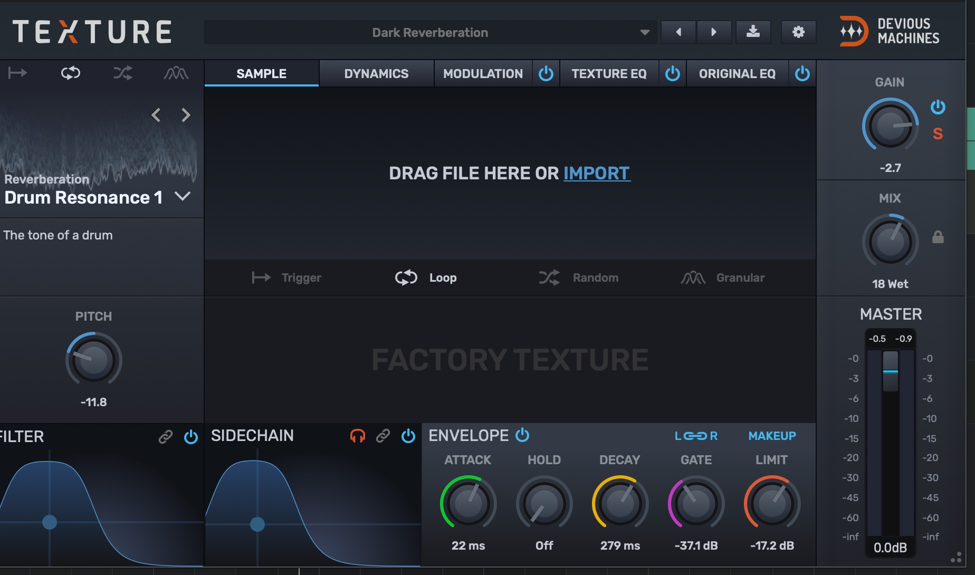The width and height of the screenshot is (975, 575).
Task: Switch to the Dynamics tab
Action: (376, 74)
